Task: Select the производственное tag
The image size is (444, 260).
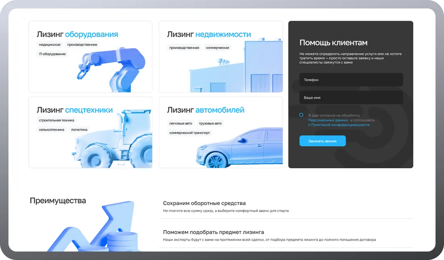Action: click(x=82, y=44)
